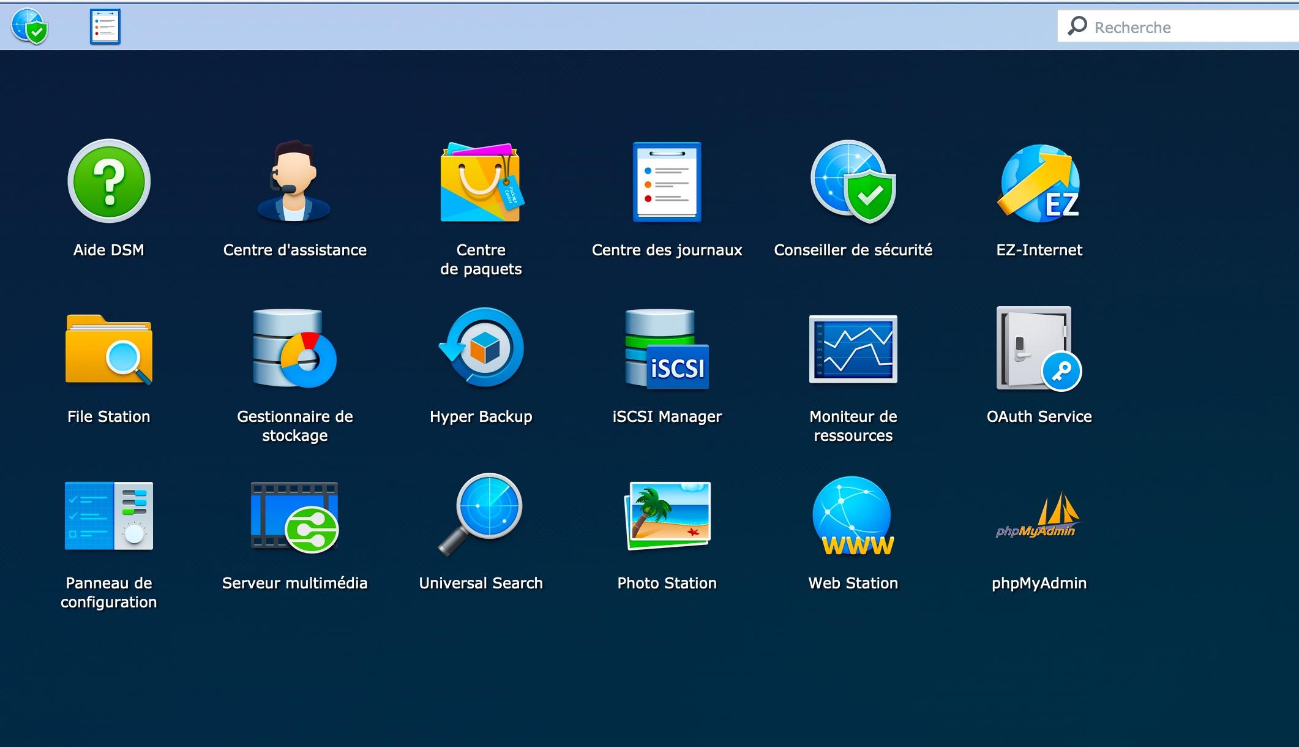
Task: Open Web Station icon
Action: [853, 515]
